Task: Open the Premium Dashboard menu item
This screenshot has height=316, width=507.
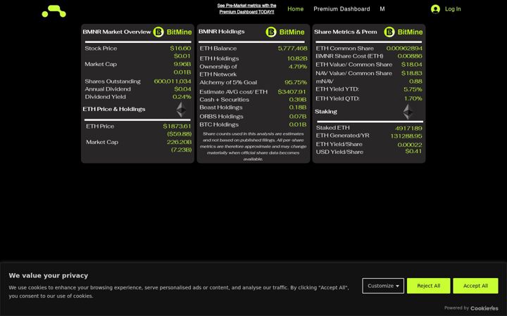Action: tap(342, 9)
